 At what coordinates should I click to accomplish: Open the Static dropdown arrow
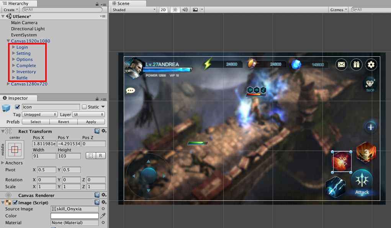click(103, 107)
